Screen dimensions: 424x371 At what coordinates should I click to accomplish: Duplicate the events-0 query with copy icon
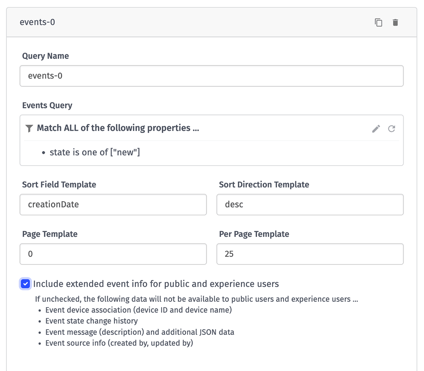coord(378,23)
